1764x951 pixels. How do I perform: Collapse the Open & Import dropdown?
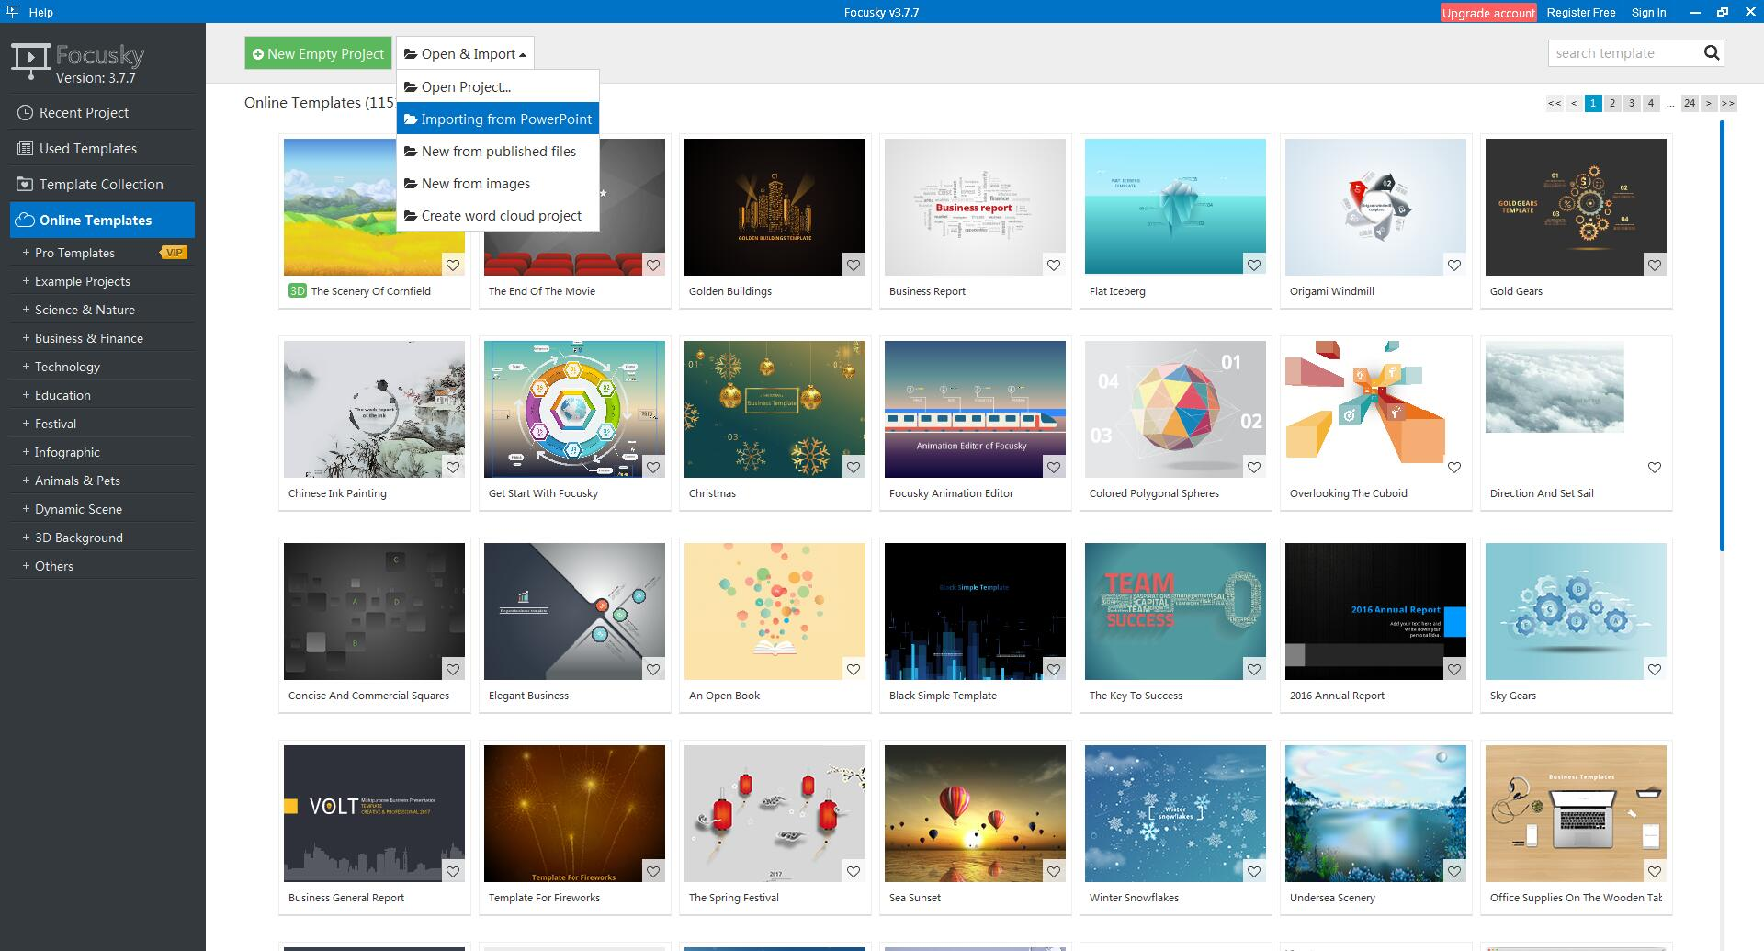[x=465, y=53]
